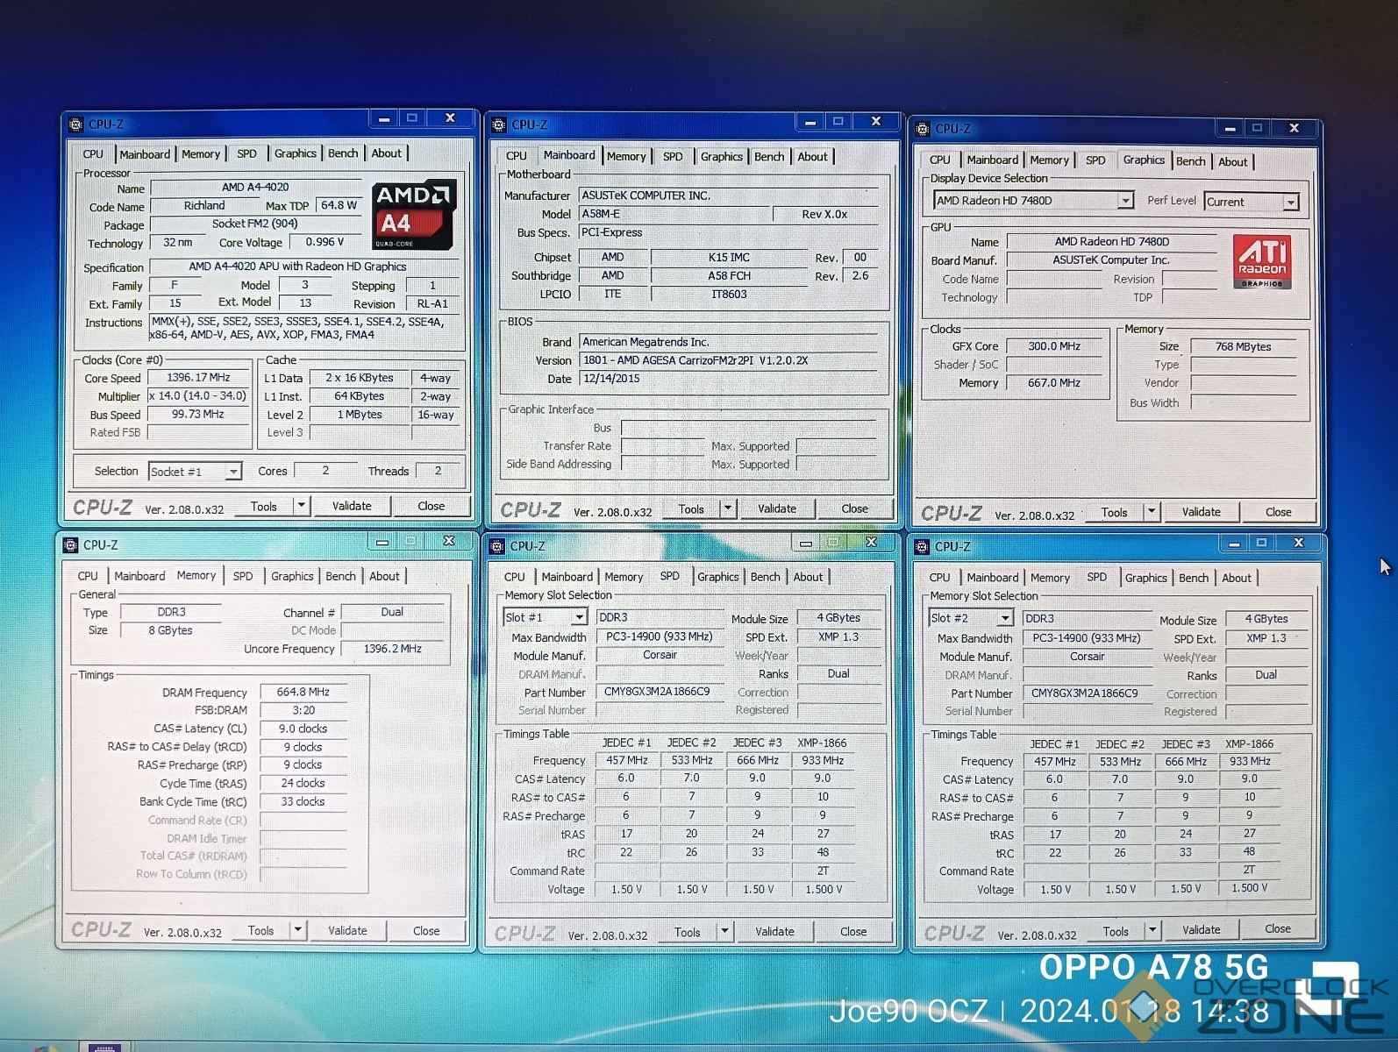The width and height of the screenshot is (1398, 1052).
Task: Click the Tools button in the CPU window
Action: coord(263,507)
